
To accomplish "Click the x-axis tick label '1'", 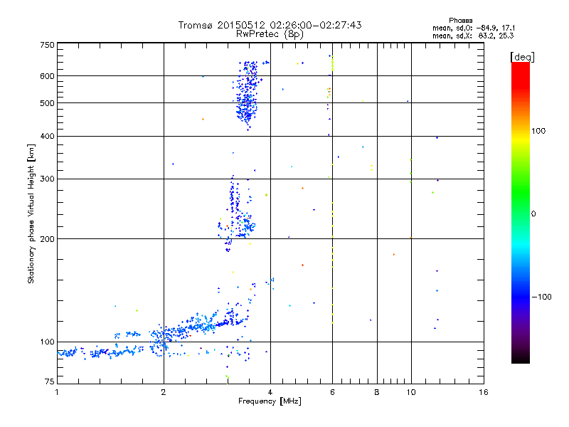I will tap(57, 392).
